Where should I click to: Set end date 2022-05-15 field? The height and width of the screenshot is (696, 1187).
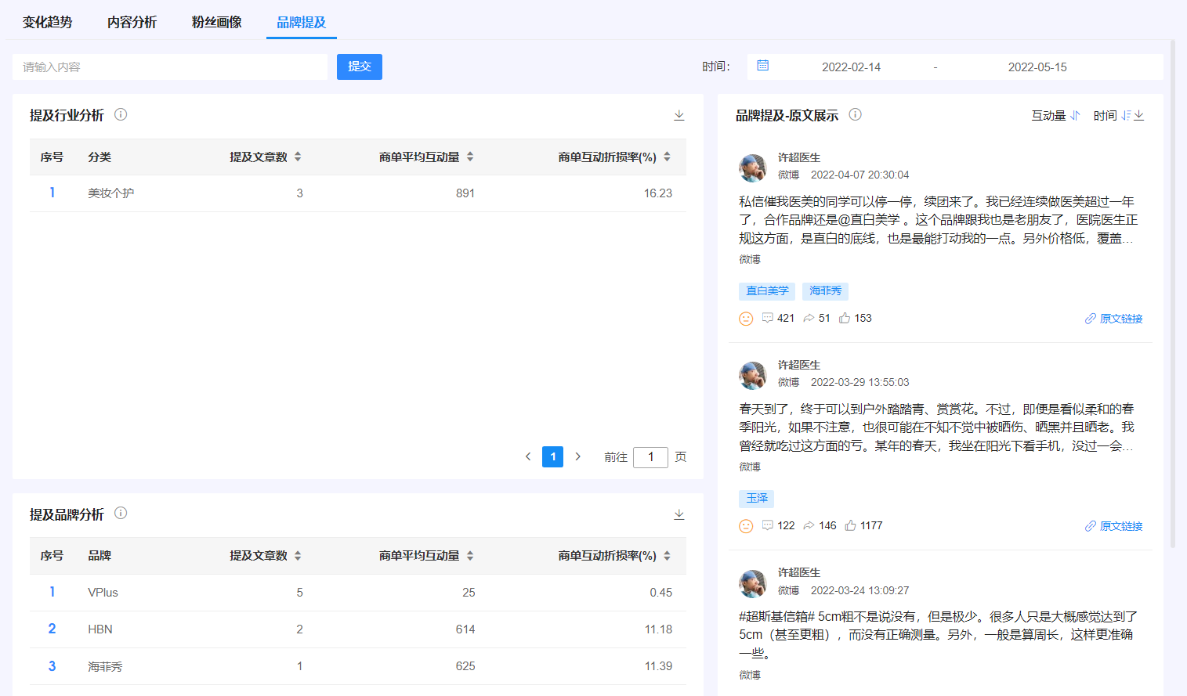(x=1037, y=67)
